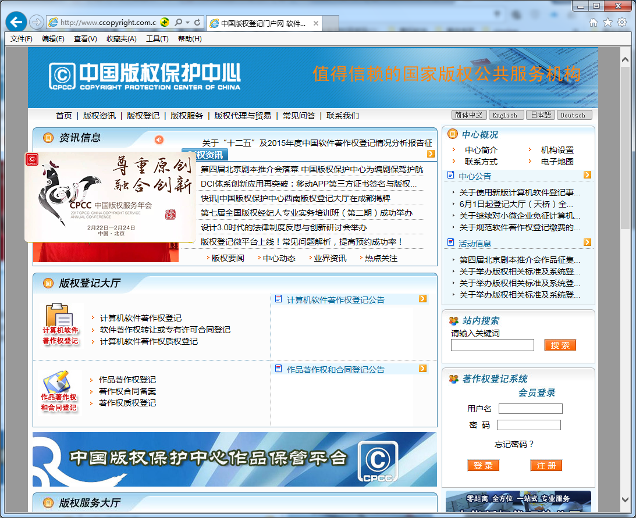This screenshot has height=518, width=636.
Task: Open 常见问答 navigation link
Action: point(299,116)
